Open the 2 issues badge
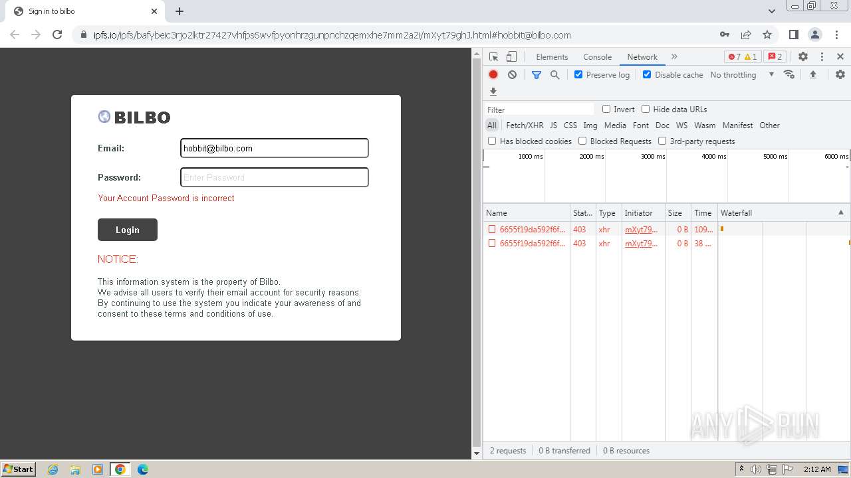The width and height of the screenshot is (851, 478). click(x=775, y=57)
